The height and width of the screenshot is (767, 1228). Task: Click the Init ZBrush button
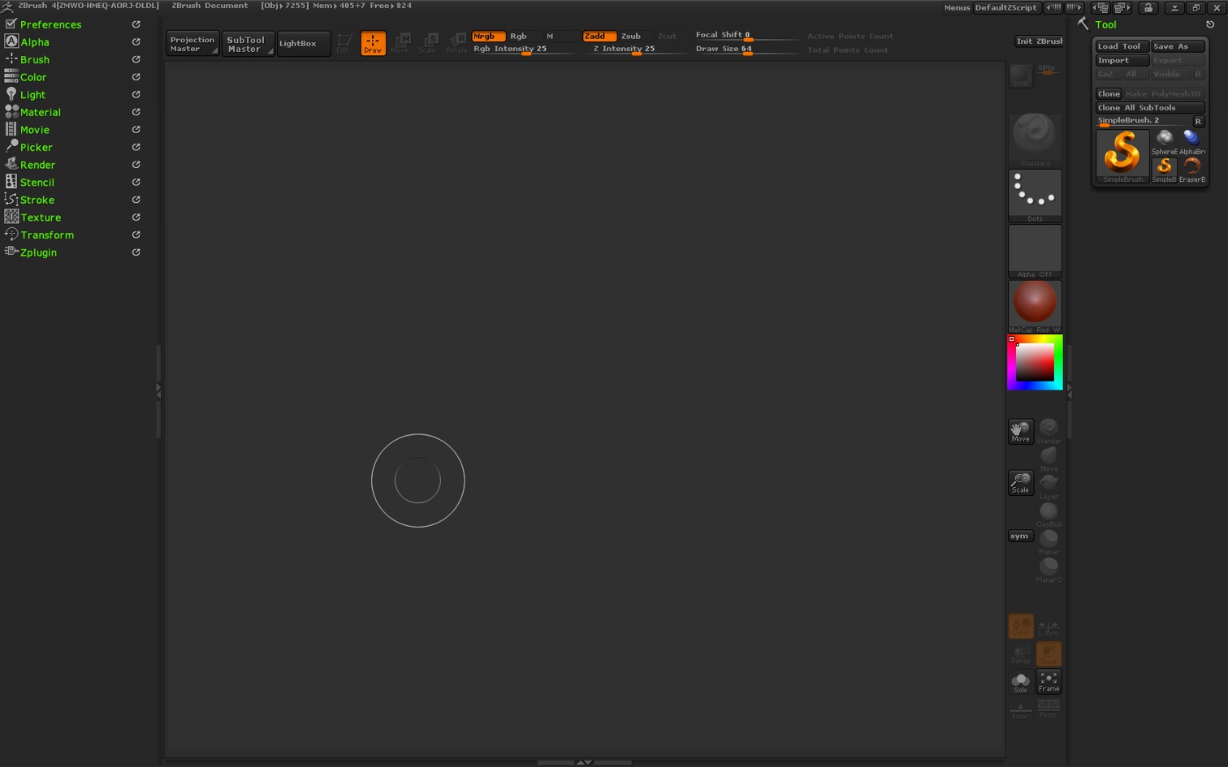click(x=1039, y=41)
